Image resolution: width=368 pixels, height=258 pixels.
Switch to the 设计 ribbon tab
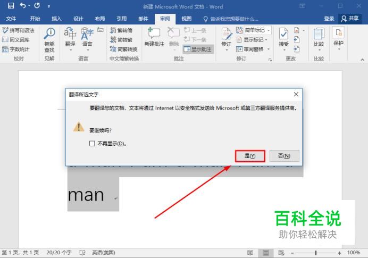(x=78, y=19)
